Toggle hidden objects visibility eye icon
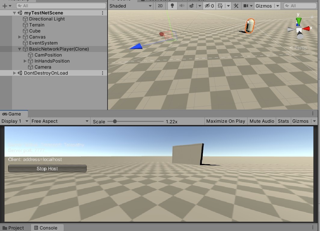Viewport: 320px width, 231px height. pyautogui.click(x=209, y=6)
